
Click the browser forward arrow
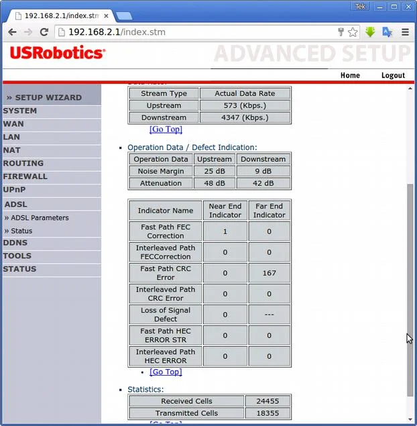tap(28, 32)
